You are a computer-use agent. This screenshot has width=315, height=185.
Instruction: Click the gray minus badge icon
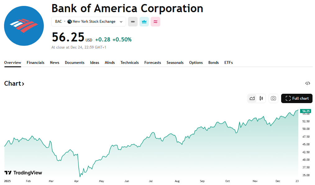point(133,22)
